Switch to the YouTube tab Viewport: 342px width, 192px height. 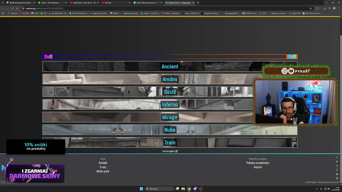pos(116,3)
